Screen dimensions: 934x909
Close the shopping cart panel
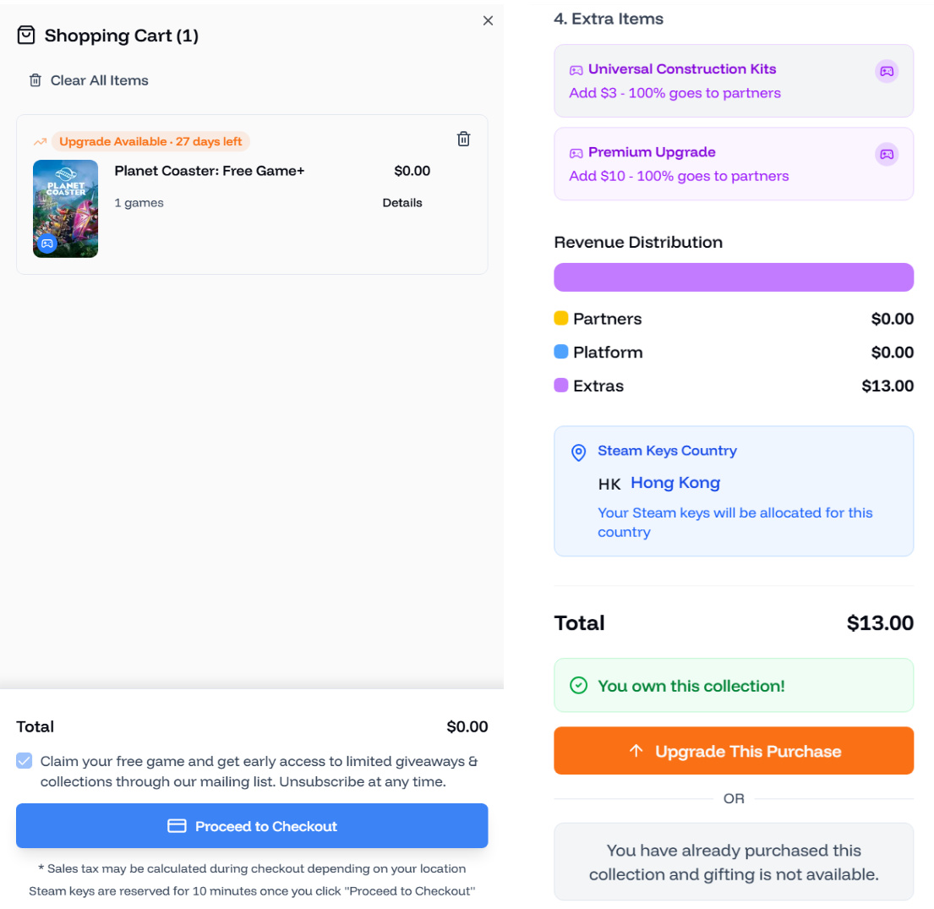(x=488, y=20)
